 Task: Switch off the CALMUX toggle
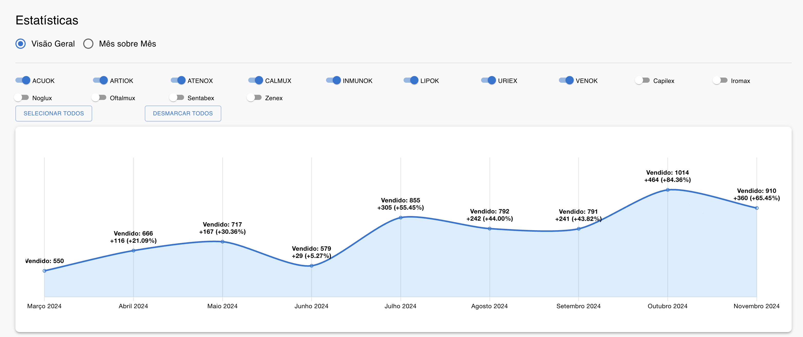point(256,80)
